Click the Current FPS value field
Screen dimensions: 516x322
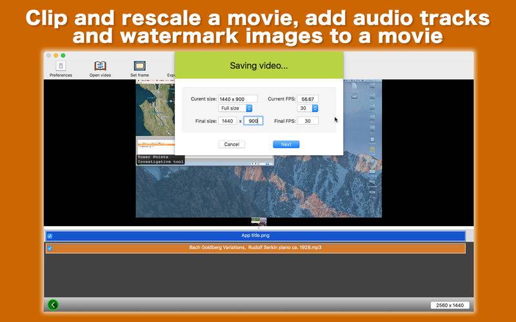[308, 99]
